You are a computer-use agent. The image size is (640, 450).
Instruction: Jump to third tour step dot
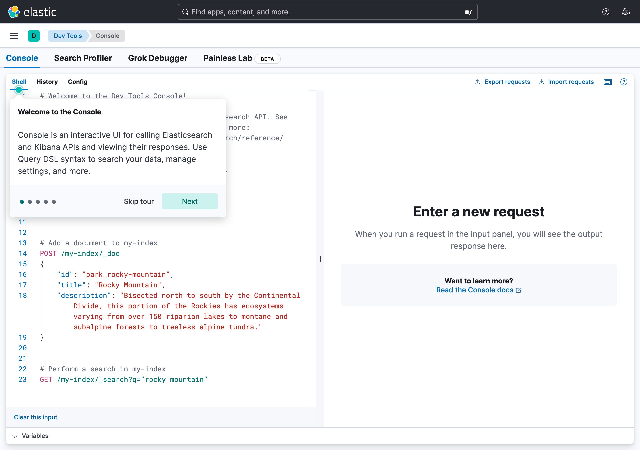[38, 202]
